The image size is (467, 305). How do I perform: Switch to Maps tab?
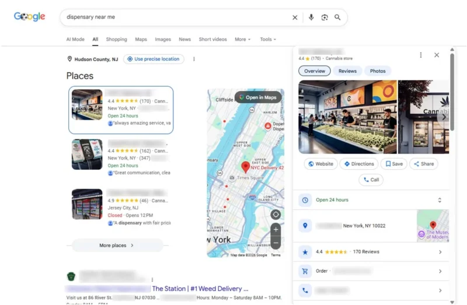(141, 39)
